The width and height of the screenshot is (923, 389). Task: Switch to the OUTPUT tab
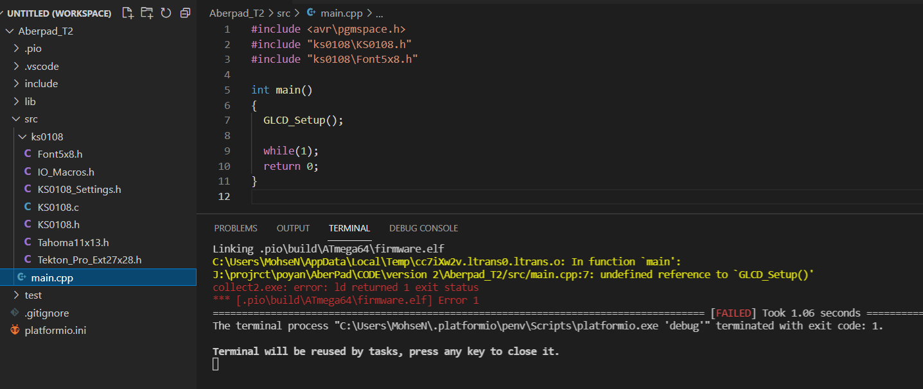coord(293,228)
